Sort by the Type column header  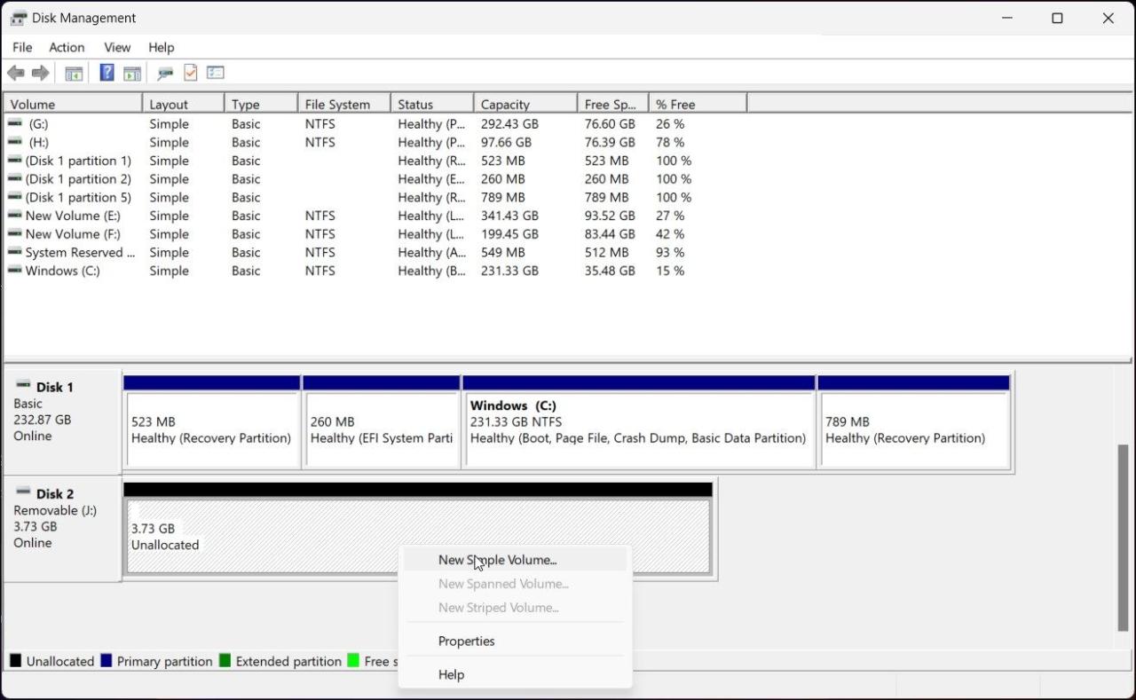(261, 104)
